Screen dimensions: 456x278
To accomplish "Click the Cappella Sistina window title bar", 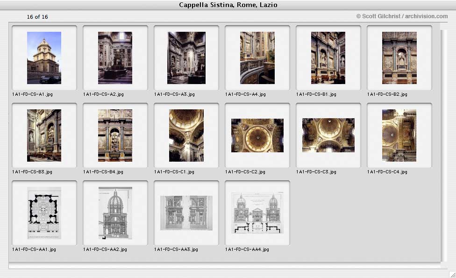I will click(x=228, y=5).
